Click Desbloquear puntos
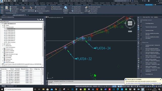This screenshot has width=162, height=91. [56, 9]
